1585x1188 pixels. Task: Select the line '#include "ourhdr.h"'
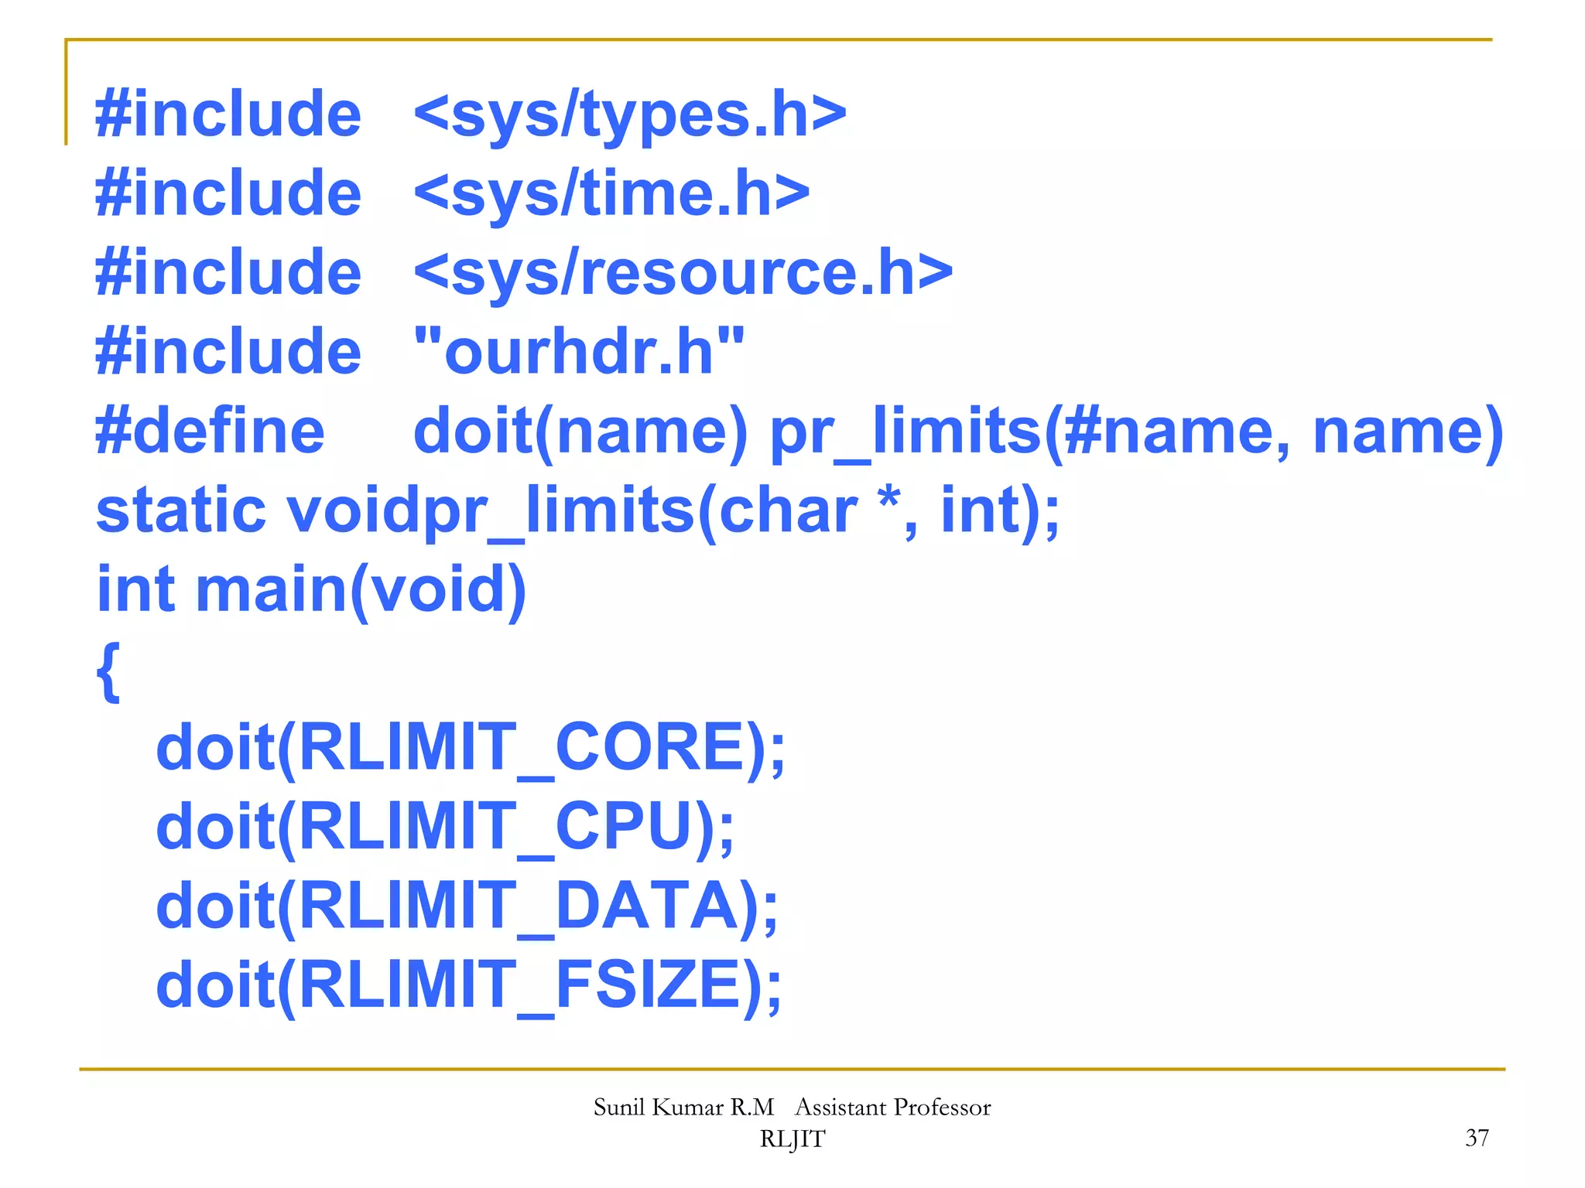click(420, 352)
